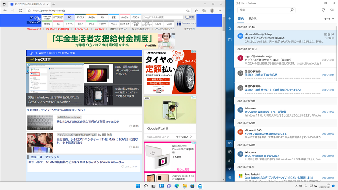The width and height of the screenshot is (338, 190).
Task: Open email from scpp10@nikkeibp.co.jp
Action: pos(286,60)
